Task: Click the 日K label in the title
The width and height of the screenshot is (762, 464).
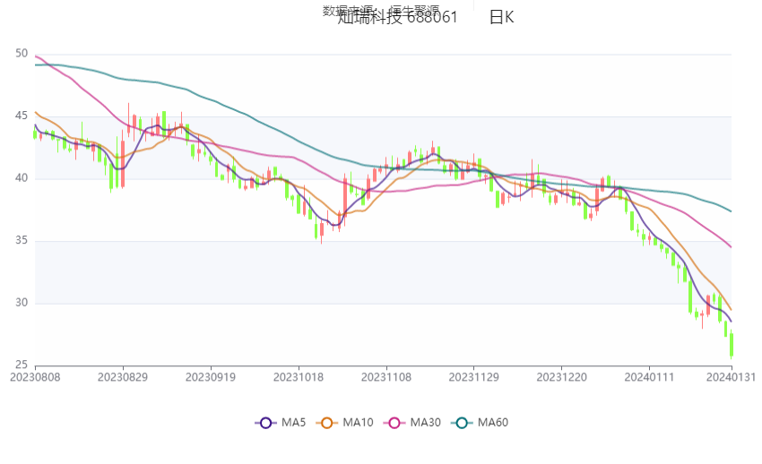Action: (x=502, y=18)
